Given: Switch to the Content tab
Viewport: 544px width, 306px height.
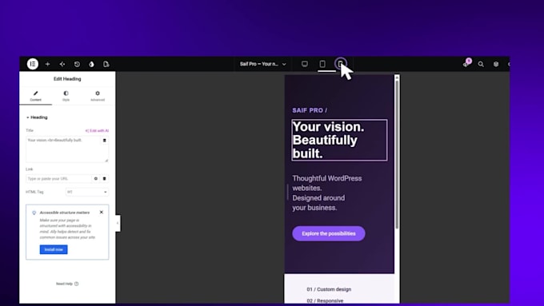Looking at the screenshot, I should tap(35, 96).
